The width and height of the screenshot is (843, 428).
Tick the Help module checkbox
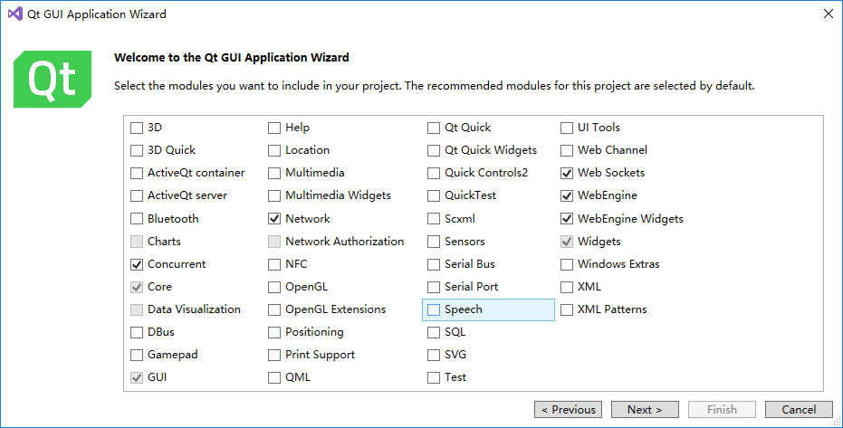pos(274,128)
